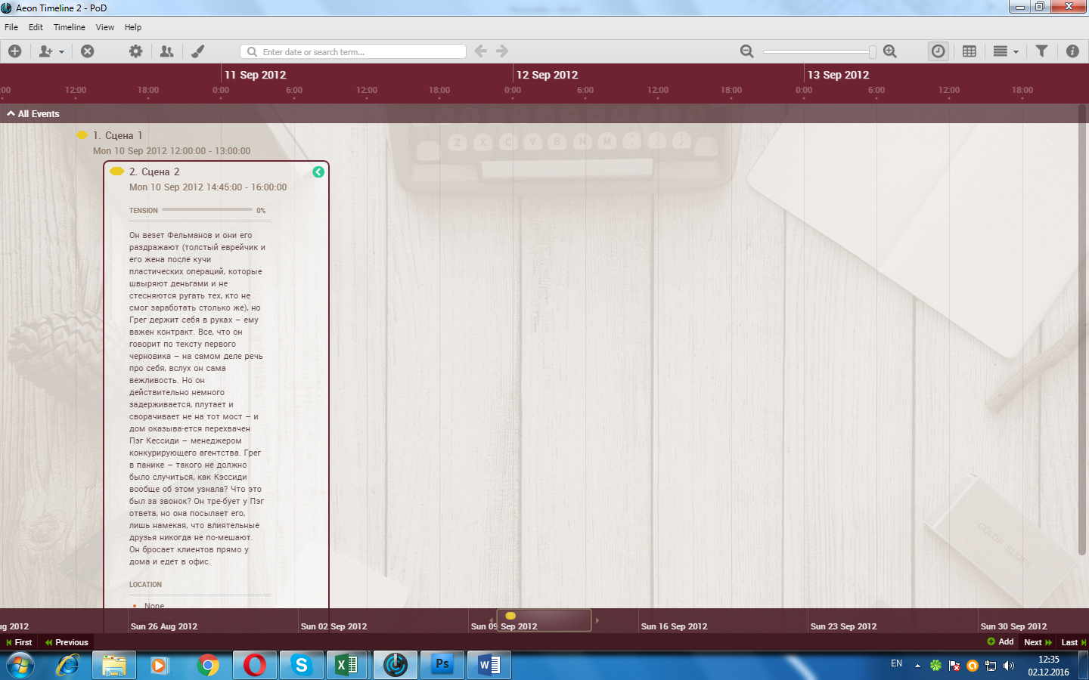Click the add new event plus icon
Viewport: 1089px width, 680px height.
coord(14,51)
